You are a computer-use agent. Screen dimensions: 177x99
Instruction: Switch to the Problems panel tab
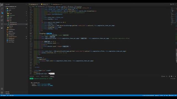pyautogui.click(x=32, y=76)
